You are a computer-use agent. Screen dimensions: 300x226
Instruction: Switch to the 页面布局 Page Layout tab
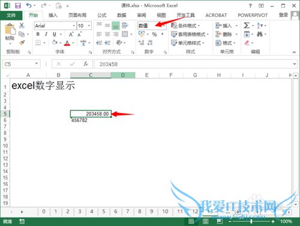[x=77, y=15]
